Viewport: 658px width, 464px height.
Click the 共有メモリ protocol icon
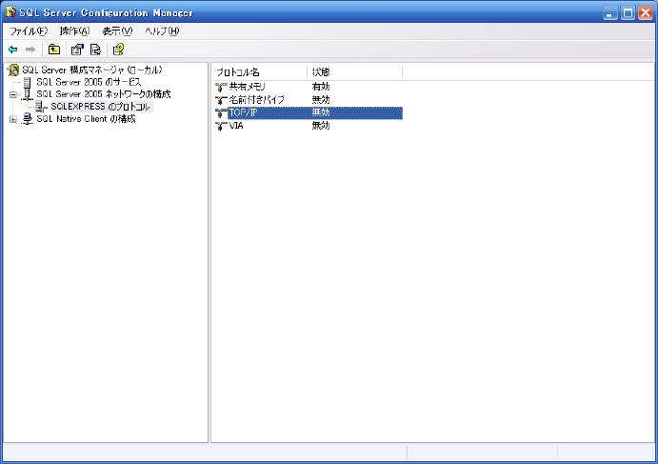[x=221, y=87]
